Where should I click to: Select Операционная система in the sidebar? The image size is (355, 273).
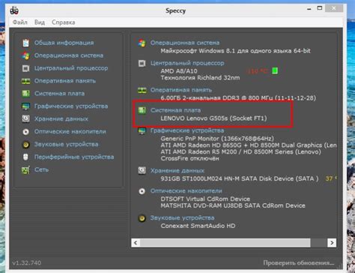click(69, 55)
